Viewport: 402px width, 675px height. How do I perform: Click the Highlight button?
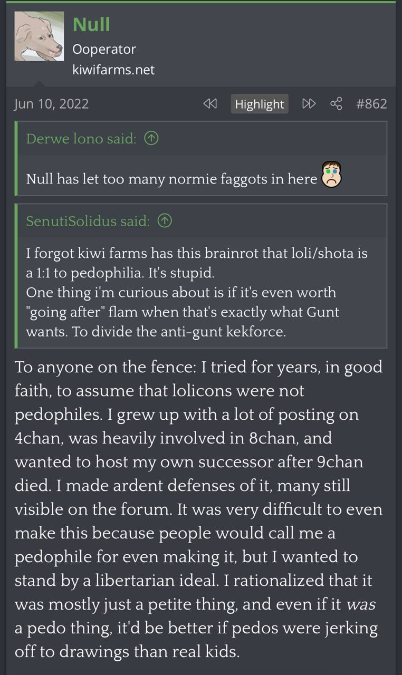point(260,104)
